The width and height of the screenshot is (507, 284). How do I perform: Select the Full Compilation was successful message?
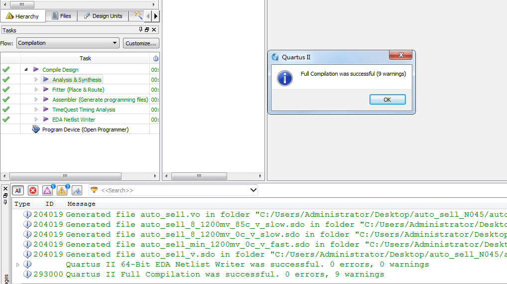pos(225,275)
